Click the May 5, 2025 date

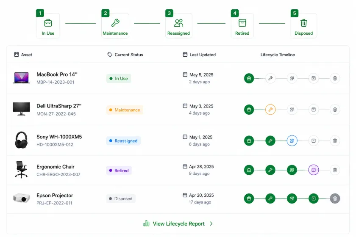tap(201, 75)
